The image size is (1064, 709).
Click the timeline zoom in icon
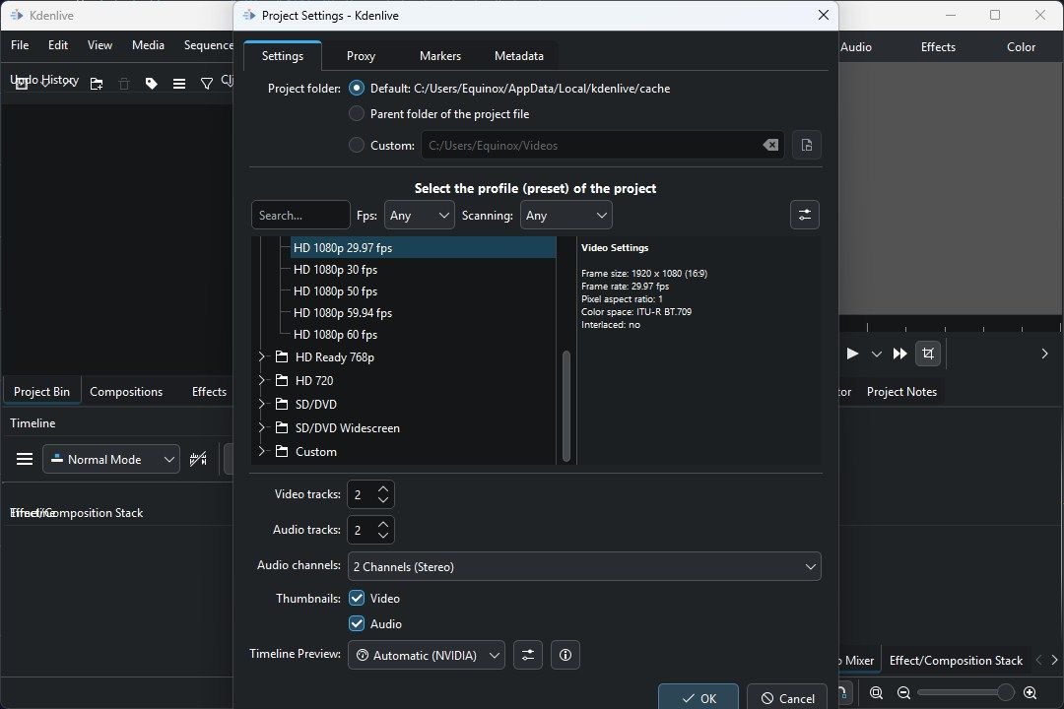coord(1031,692)
